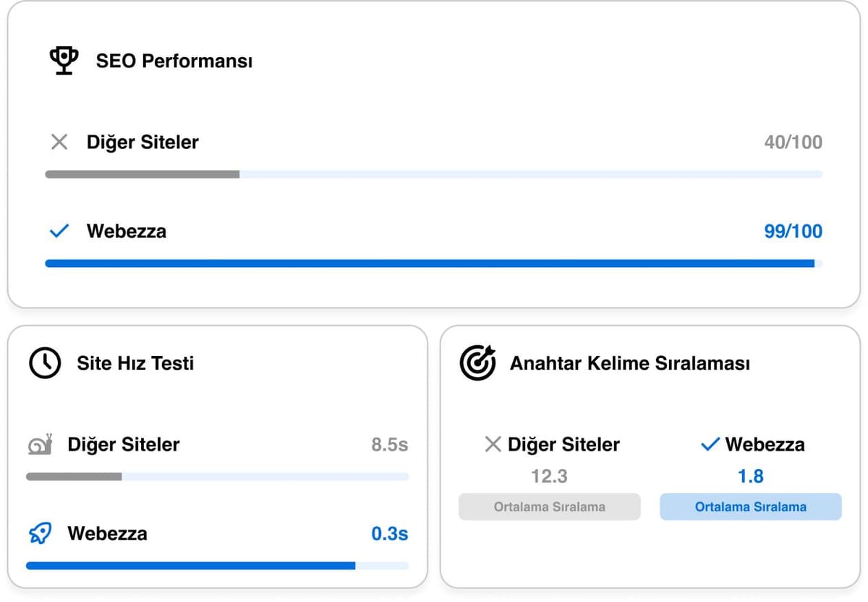
Task: Click the gray Ortalama Sıralama button under Diğer Siteler
Action: pos(549,506)
